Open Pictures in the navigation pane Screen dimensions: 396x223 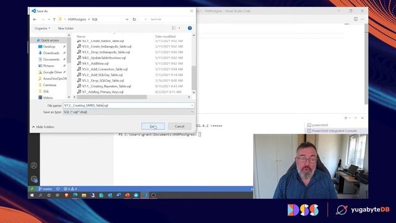click(x=48, y=66)
